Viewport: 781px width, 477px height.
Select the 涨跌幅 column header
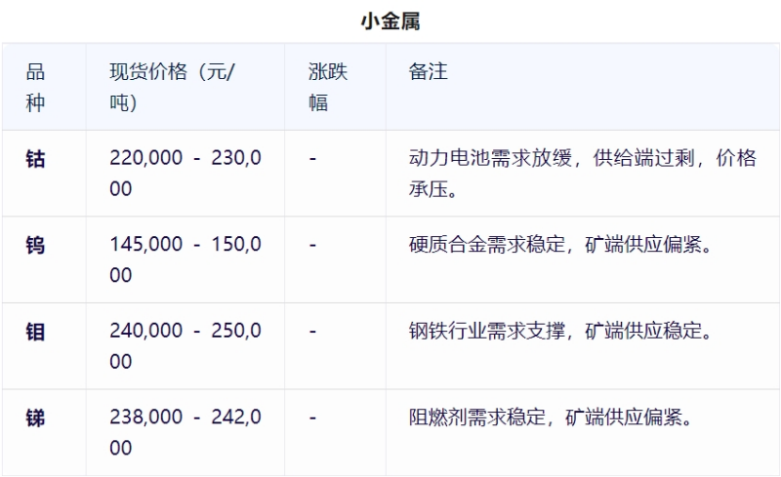(x=328, y=87)
